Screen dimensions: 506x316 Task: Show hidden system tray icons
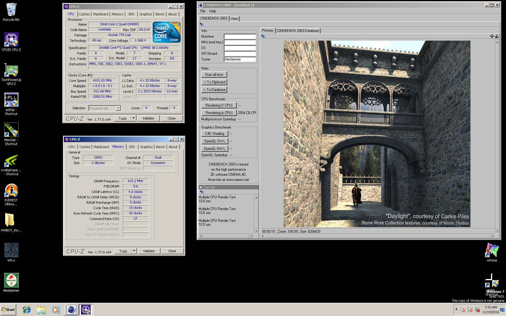pyautogui.click(x=456, y=309)
